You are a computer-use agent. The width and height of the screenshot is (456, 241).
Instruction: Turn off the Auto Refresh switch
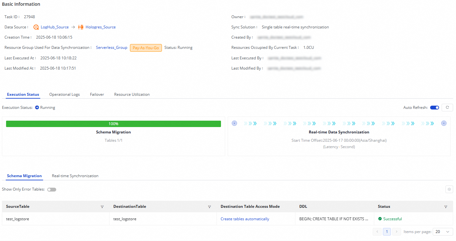point(435,108)
